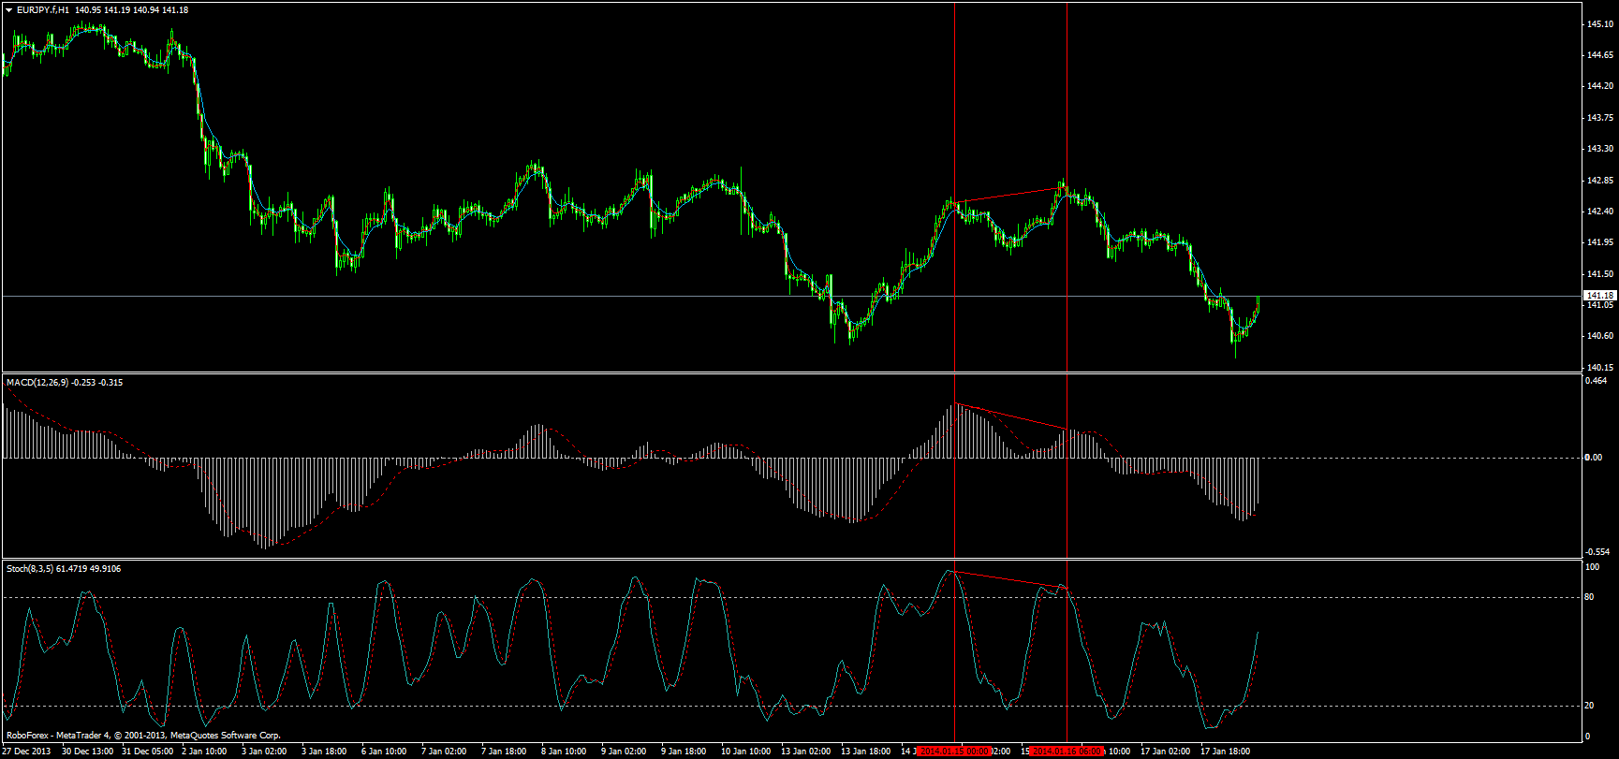Click the OHLC values 140.95 141.19 140.94 141.18
This screenshot has width=1619, height=759.
click(x=132, y=10)
